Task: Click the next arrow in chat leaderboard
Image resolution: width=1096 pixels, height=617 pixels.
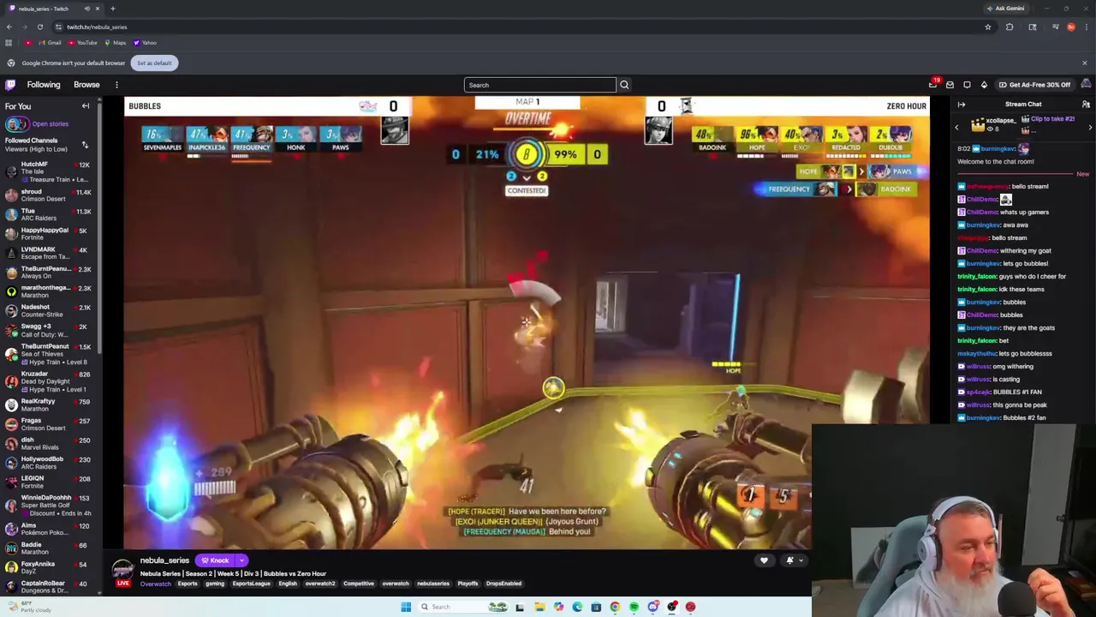Action: point(1090,128)
